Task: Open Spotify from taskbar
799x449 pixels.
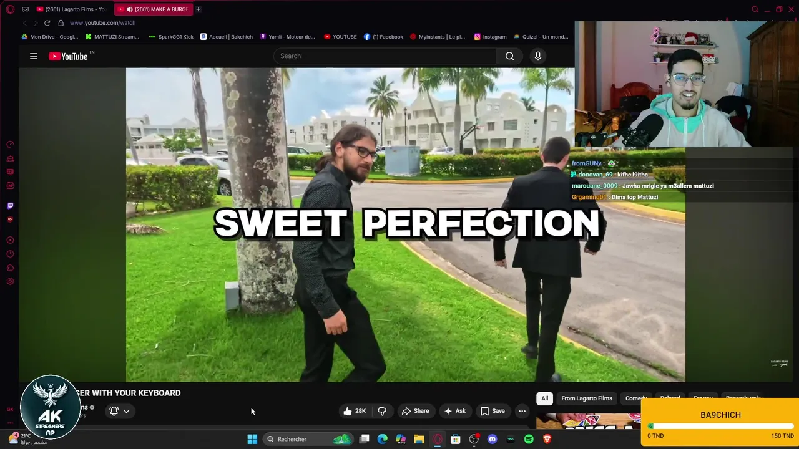Action: (529, 439)
